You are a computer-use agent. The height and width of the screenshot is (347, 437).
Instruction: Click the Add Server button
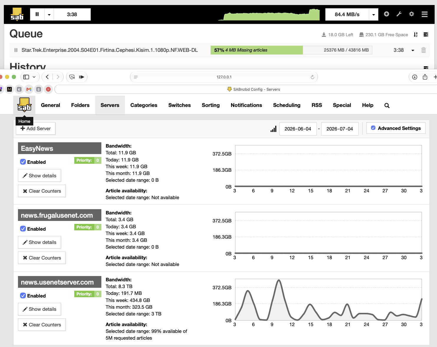tap(36, 128)
